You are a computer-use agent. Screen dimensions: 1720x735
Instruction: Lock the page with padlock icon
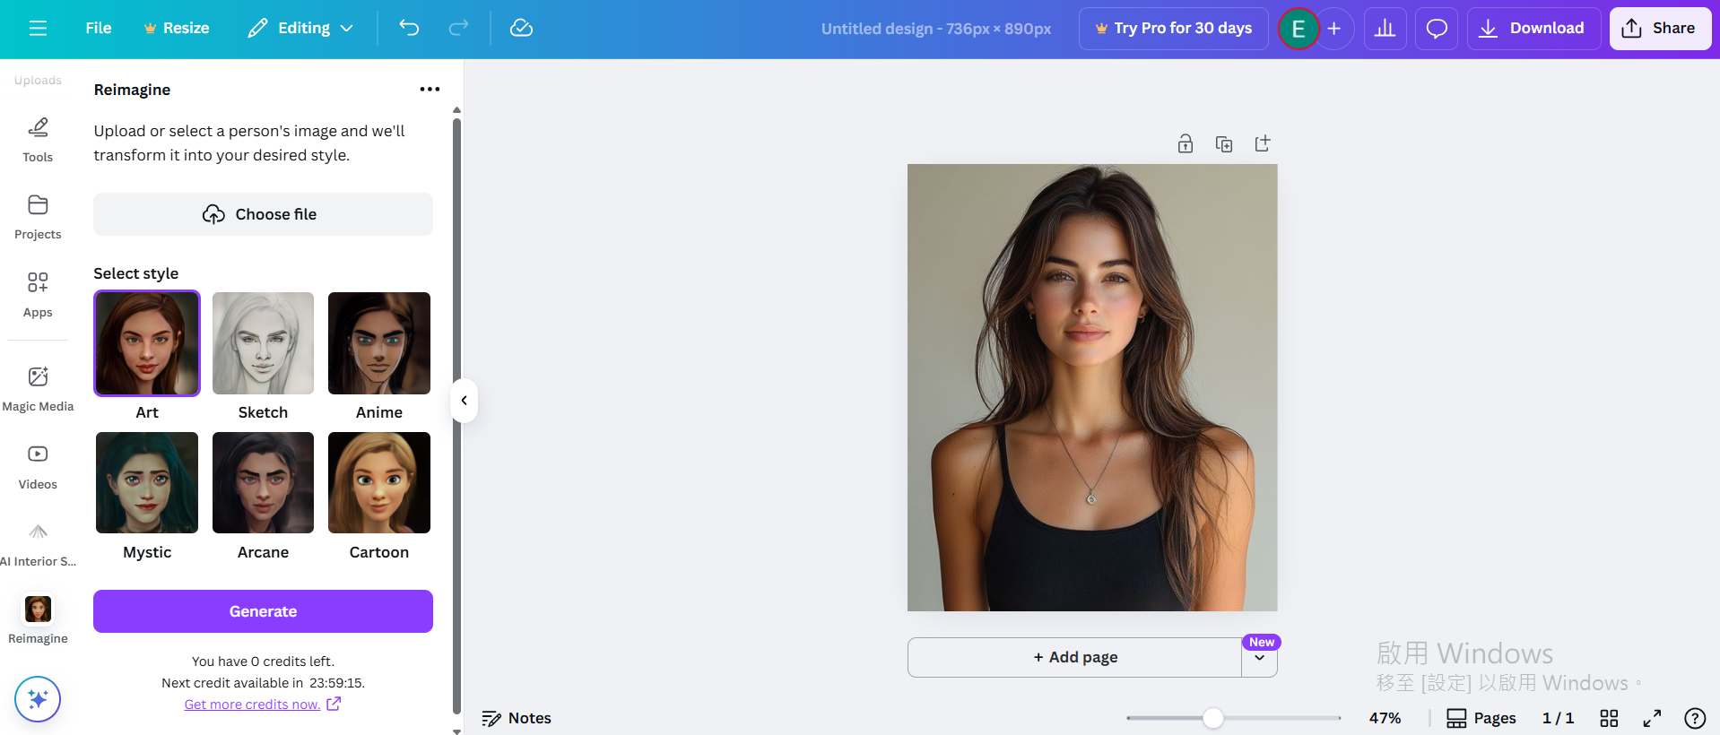1186,143
